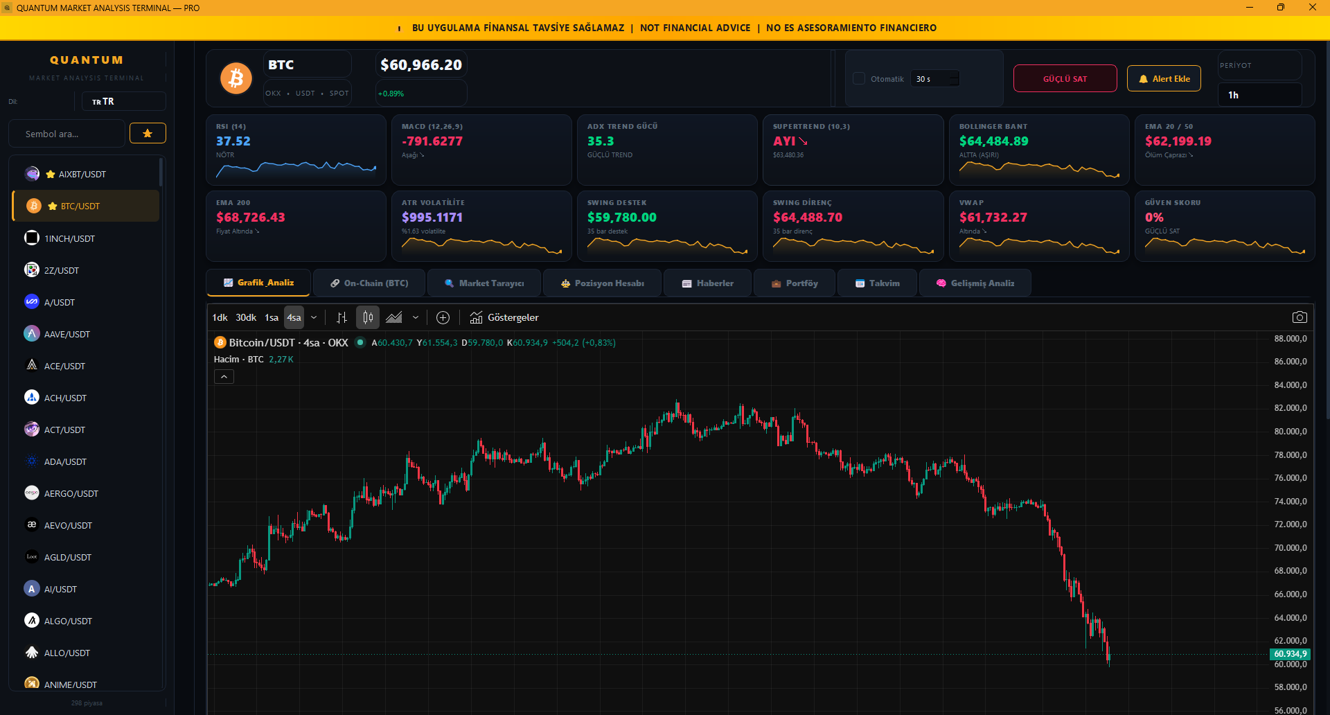
Task: Enable the Otomatik auto-refresh checkbox
Action: 859,78
